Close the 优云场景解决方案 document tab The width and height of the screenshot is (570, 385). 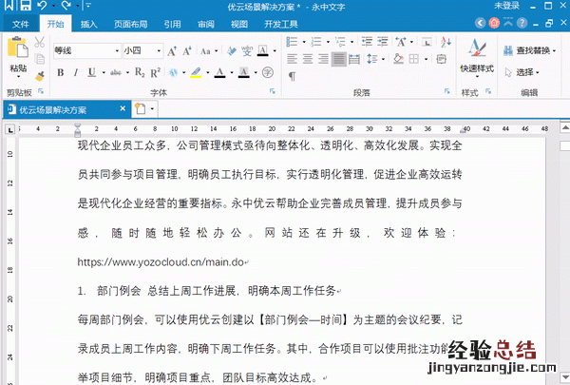[x=123, y=109]
